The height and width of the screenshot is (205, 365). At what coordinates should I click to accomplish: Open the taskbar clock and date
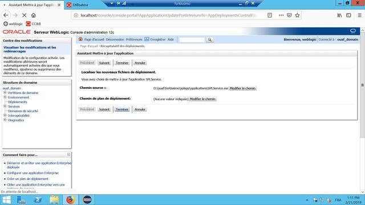tap(353, 200)
